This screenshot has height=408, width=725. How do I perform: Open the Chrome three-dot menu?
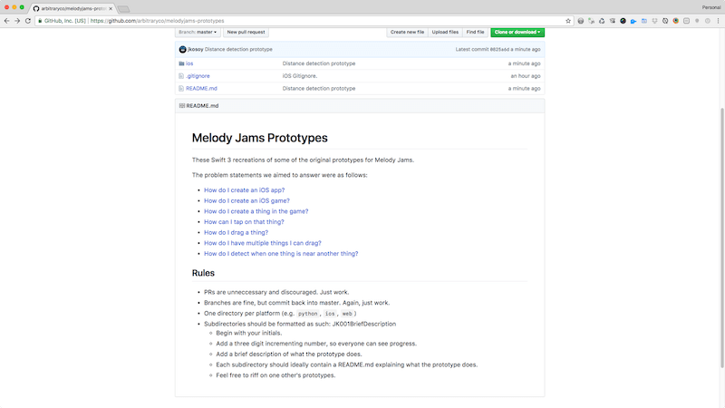(716, 20)
